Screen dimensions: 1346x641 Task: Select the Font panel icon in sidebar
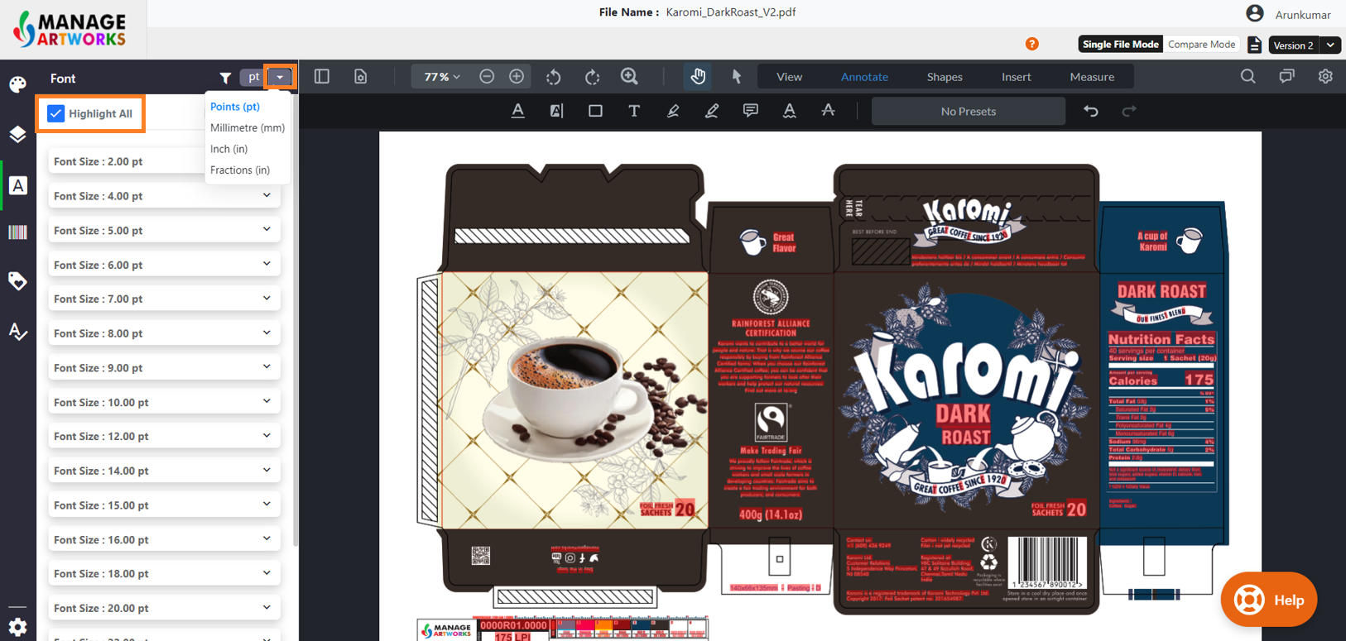[17, 185]
